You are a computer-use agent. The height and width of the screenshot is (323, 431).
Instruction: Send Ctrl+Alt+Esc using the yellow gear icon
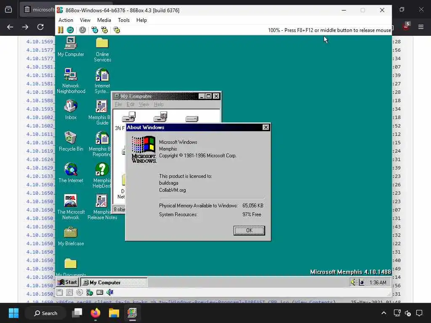pyautogui.click(x=104, y=30)
